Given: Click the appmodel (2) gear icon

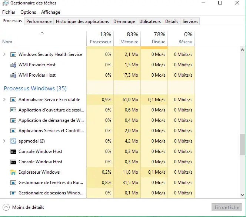Looking at the screenshot, I should [13, 141].
